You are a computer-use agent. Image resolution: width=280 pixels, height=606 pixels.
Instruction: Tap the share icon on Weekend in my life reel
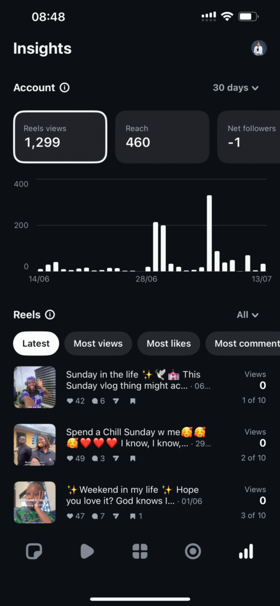coord(115,516)
